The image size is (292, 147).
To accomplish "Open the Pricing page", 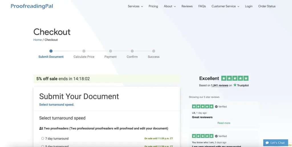I will [153, 6].
